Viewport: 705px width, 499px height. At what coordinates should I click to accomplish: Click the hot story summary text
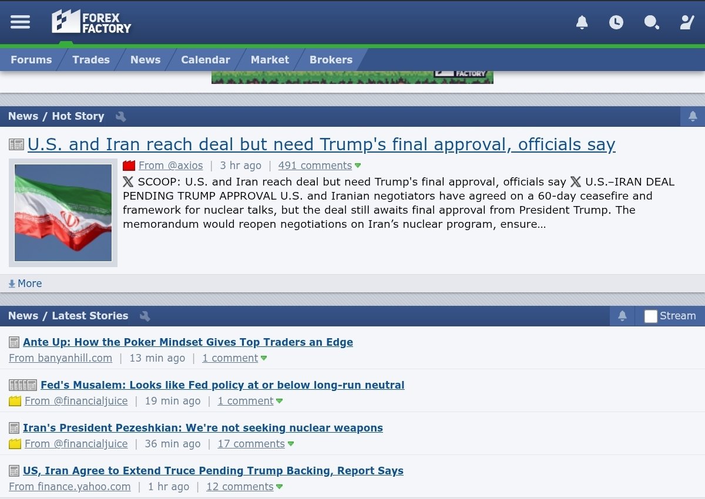[399, 203]
